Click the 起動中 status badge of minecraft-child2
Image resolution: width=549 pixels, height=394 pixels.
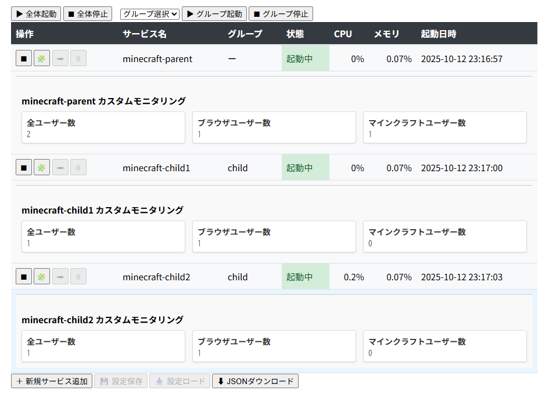[299, 276]
